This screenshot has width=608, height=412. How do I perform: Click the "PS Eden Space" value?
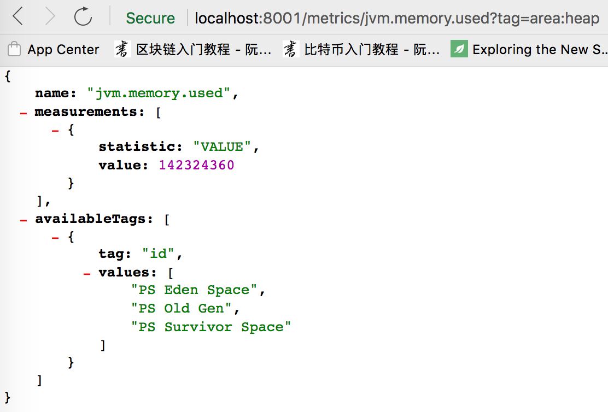[x=194, y=290]
